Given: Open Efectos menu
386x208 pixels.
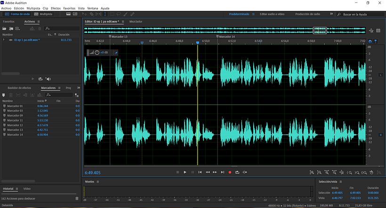Looking at the screenshot, I should coord(56,8).
